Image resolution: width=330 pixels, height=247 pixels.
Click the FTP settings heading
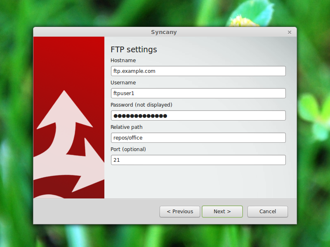pos(134,49)
